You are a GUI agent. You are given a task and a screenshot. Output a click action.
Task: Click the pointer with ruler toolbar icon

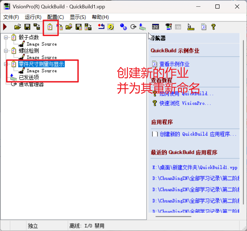click(191, 27)
